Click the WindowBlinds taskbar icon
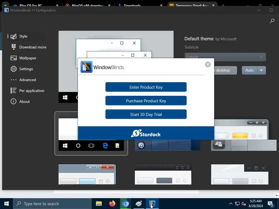279x209 pixels. point(152,204)
